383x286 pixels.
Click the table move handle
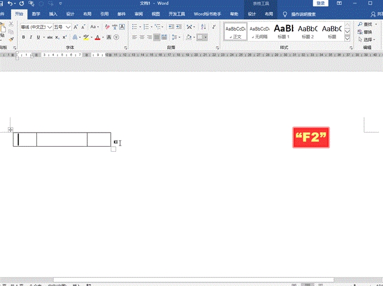(x=11, y=130)
